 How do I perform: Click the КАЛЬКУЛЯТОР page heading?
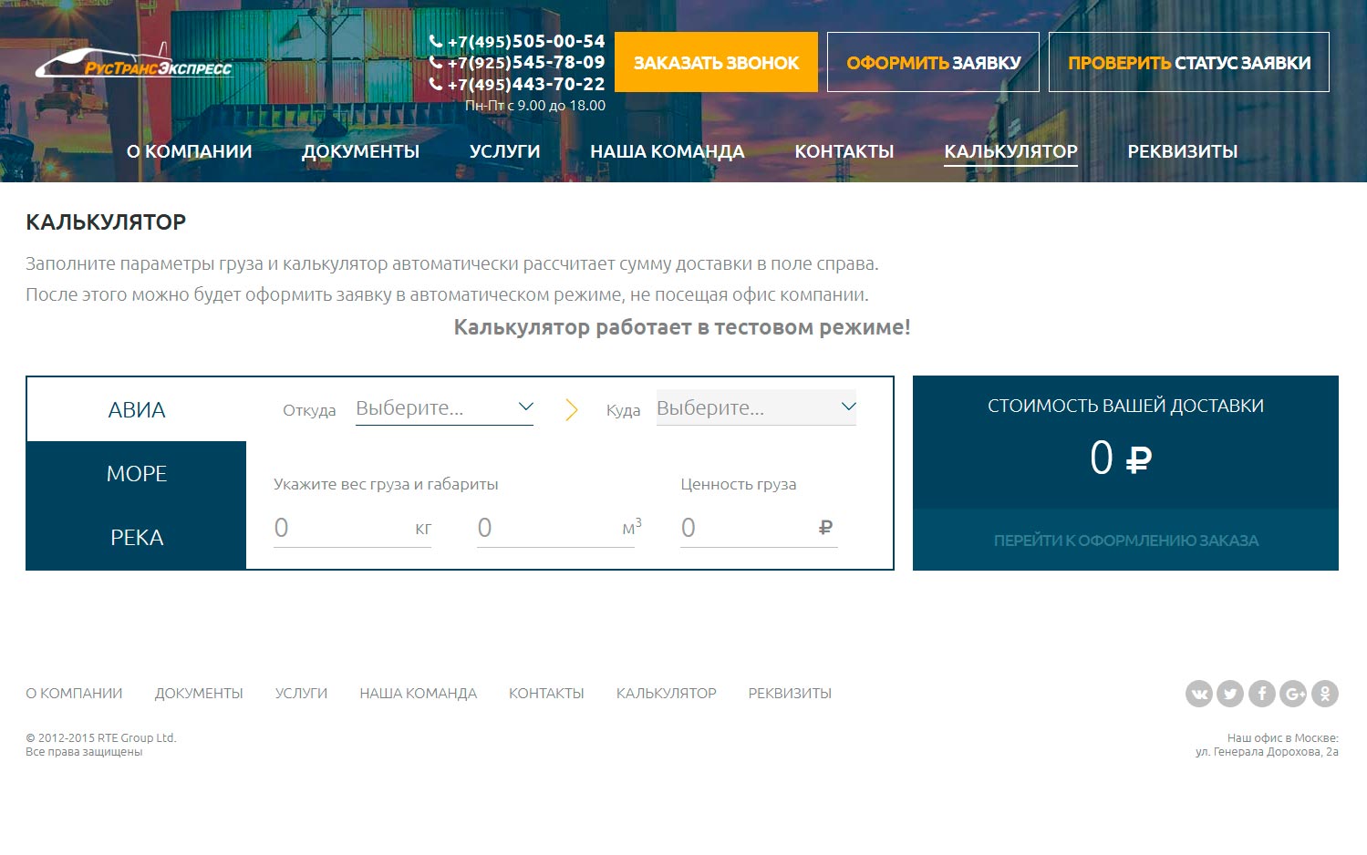pos(106,222)
